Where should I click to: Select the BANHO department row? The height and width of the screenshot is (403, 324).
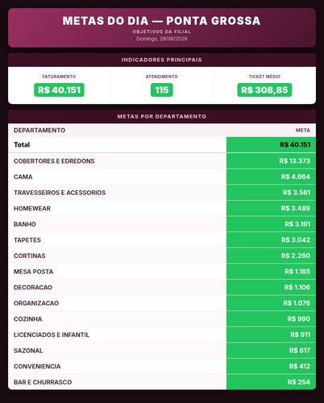pyautogui.click(x=162, y=224)
